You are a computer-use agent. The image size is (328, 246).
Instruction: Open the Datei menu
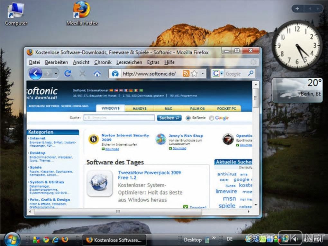coord(34,62)
